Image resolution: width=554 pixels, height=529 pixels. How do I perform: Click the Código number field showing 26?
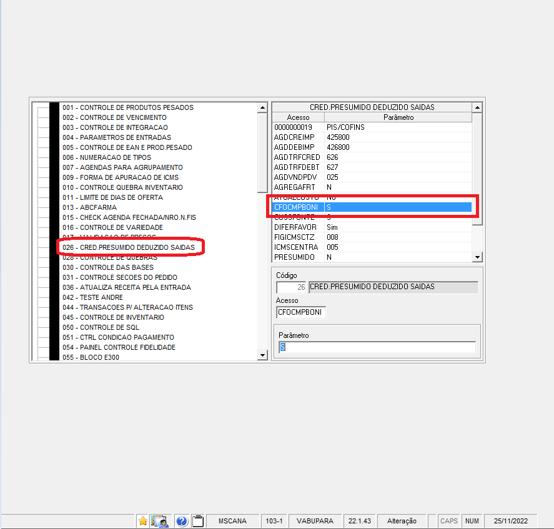[291, 287]
